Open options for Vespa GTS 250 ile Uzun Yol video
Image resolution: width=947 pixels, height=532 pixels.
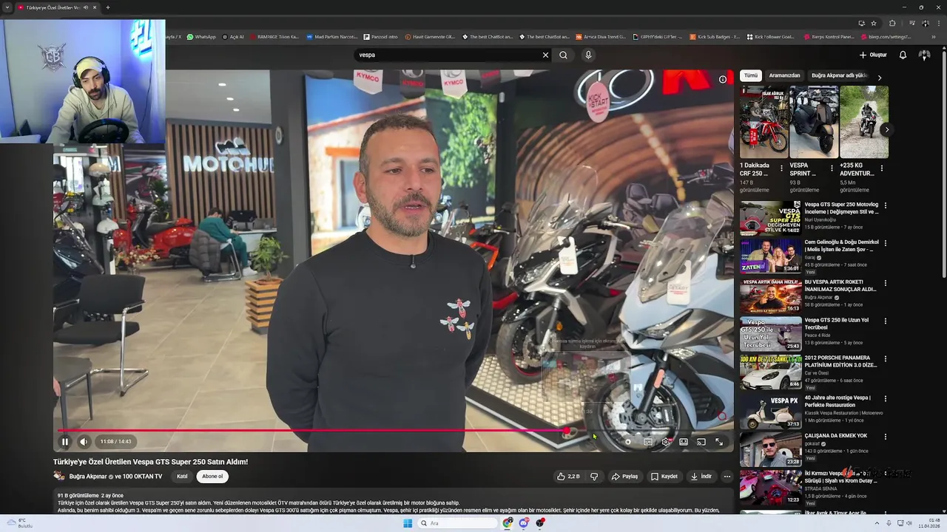point(885,321)
